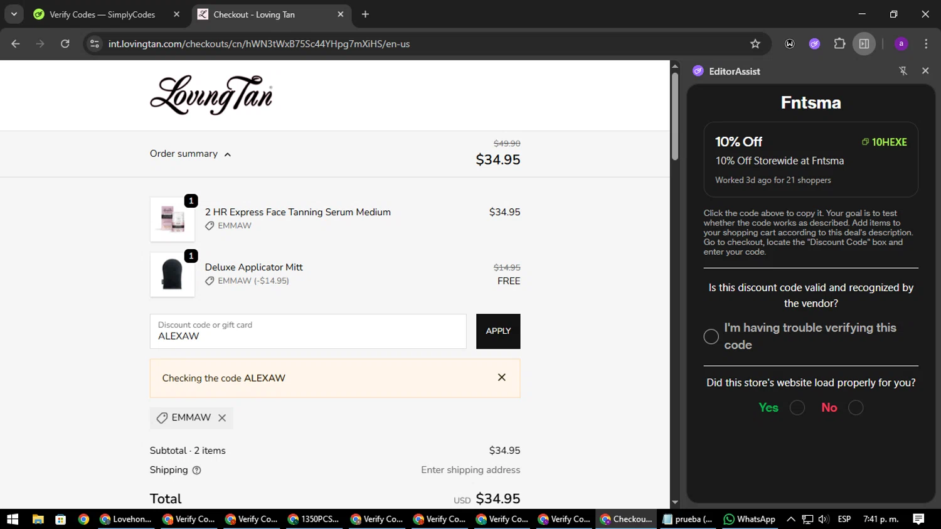Select No for website loaded properly
941x529 pixels.
point(856,408)
